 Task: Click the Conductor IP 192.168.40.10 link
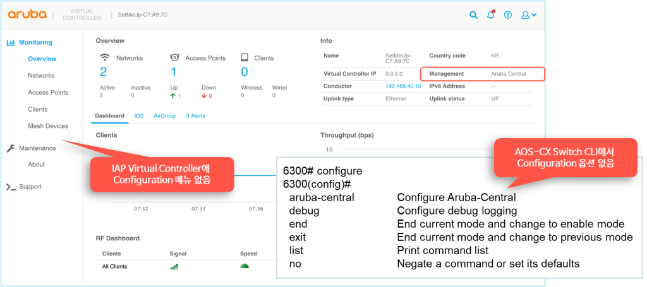click(x=403, y=86)
